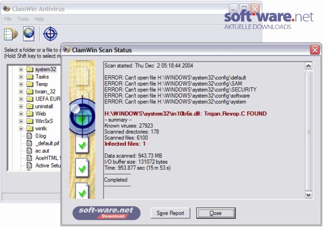This screenshot has height=227, width=323.
Task: Select the 0.log file name
Action: [40, 136]
